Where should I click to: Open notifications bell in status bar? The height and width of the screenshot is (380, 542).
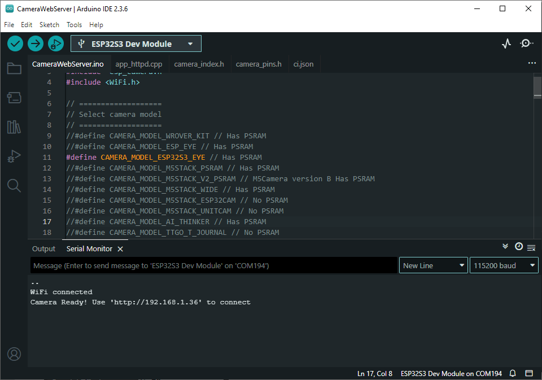tap(513, 373)
